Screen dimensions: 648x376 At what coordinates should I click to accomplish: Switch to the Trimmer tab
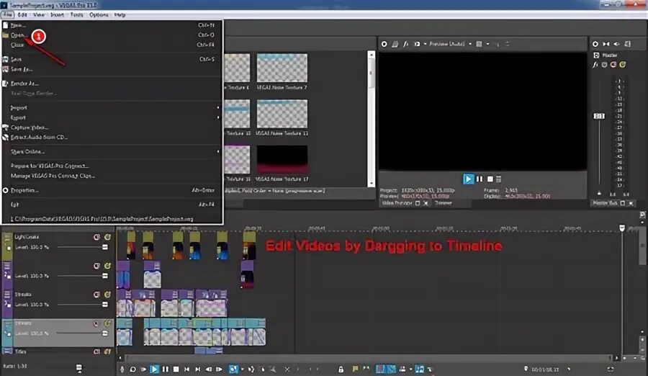tap(443, 203)
